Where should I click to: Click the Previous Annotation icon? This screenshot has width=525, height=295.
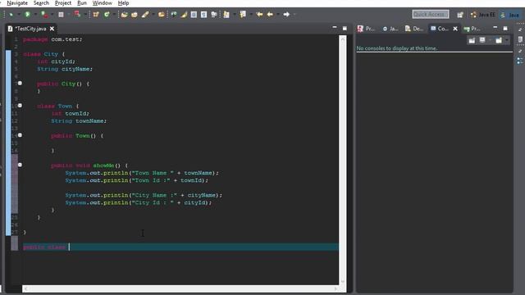243,15
